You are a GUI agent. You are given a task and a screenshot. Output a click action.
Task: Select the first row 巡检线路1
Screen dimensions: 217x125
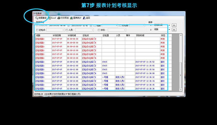[x=40, y=39]
